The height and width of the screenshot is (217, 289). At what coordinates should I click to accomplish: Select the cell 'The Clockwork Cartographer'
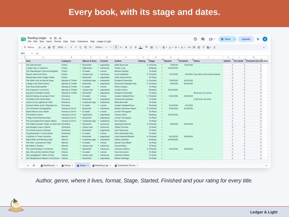coord(43,108)
